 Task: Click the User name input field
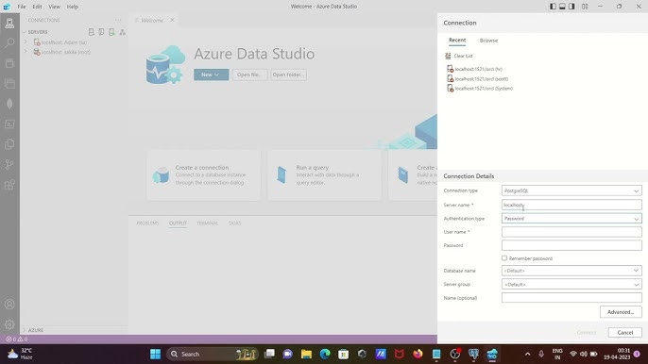pos(571,232)
